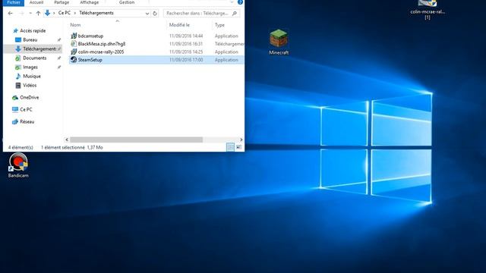Select Réseau in the navigation pane
The image size is (486, 273).
tap(27, 121)
